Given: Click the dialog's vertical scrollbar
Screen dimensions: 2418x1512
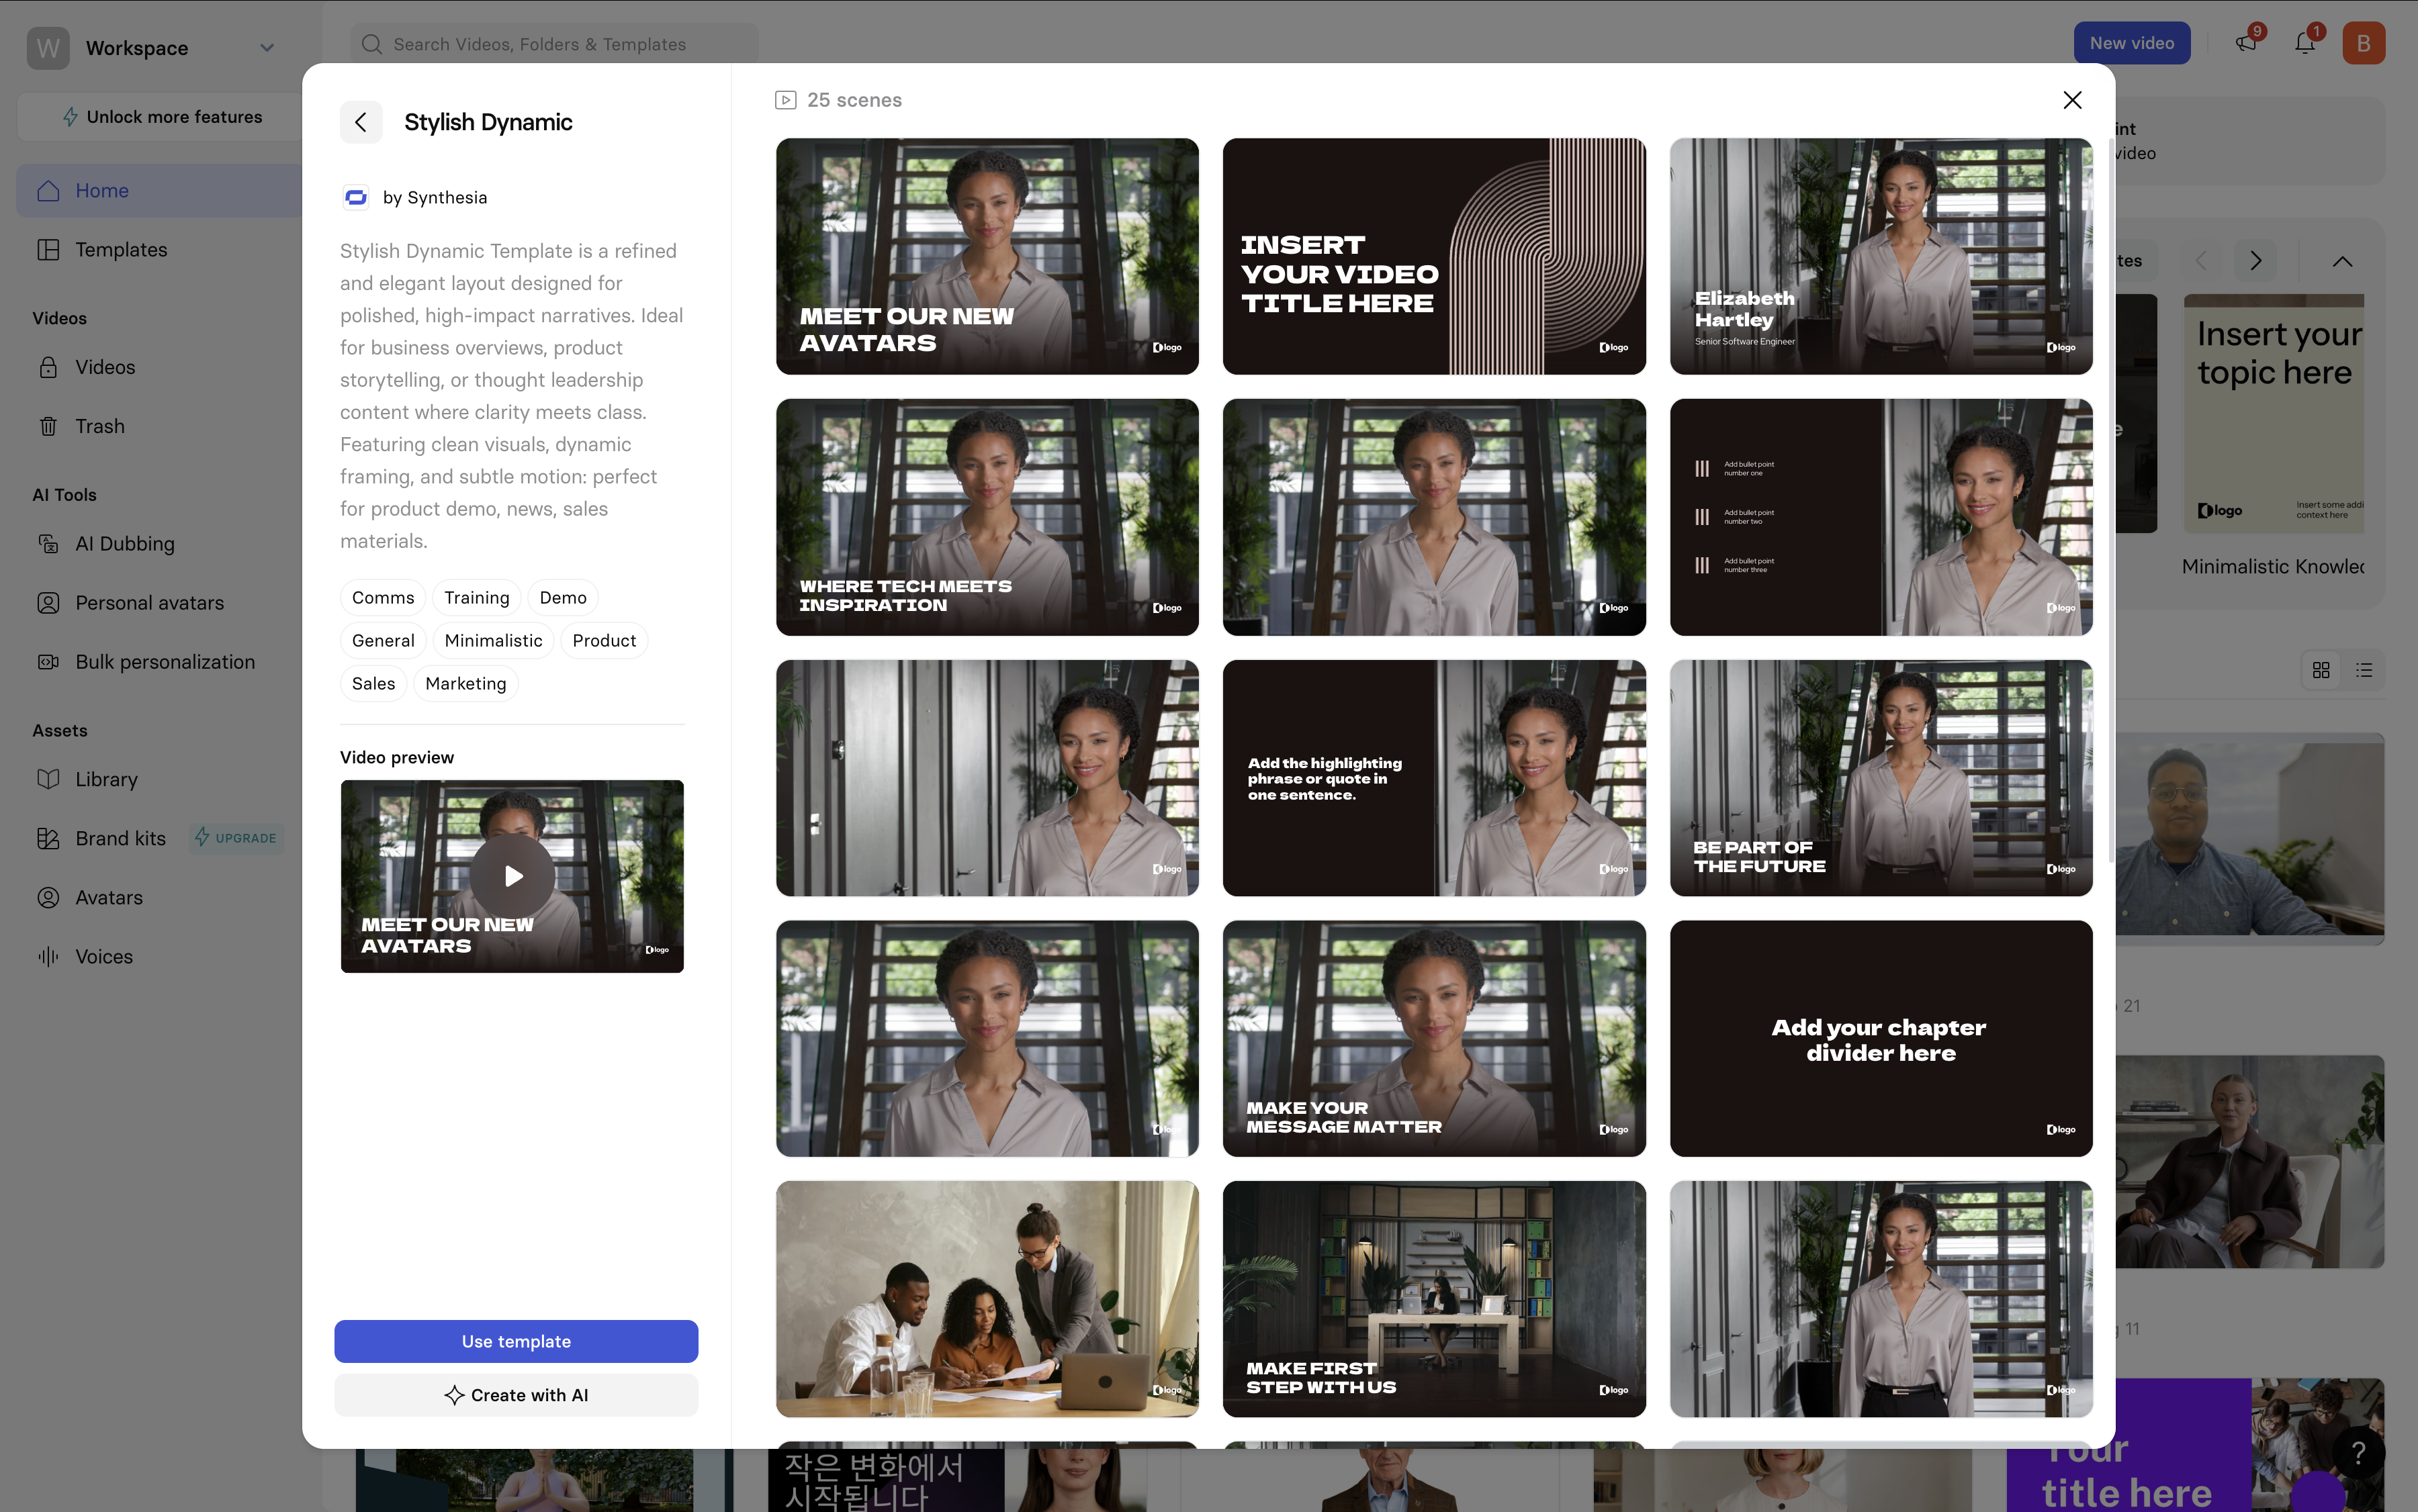Looking at the screenshot, I should point(2111,500).
